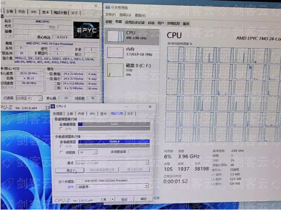The image size is (281, 210).
Task: Open 内存 tab in back CPU-Z window
Action: point(22,12)
